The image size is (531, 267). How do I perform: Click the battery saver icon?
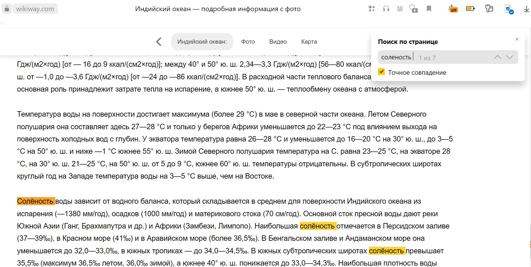(470, 9)
